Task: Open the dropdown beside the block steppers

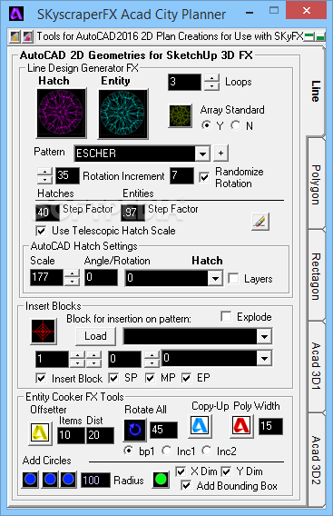Action: click(264, 358)
